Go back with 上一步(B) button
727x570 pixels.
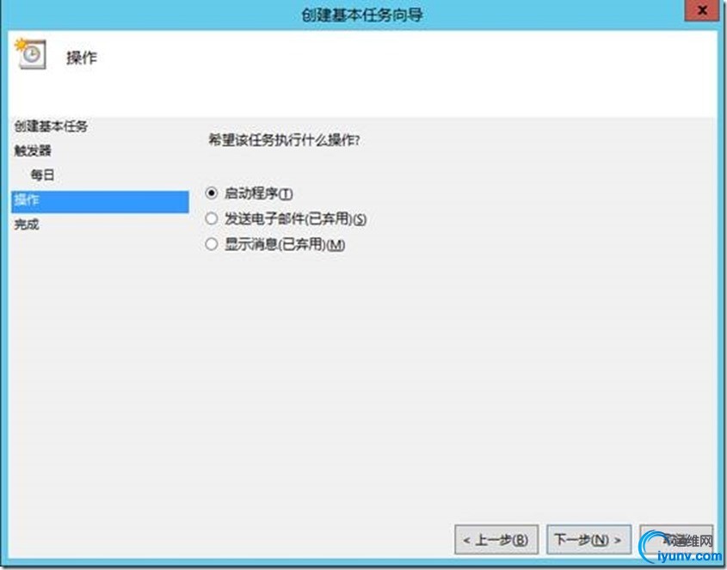point(496,539)
